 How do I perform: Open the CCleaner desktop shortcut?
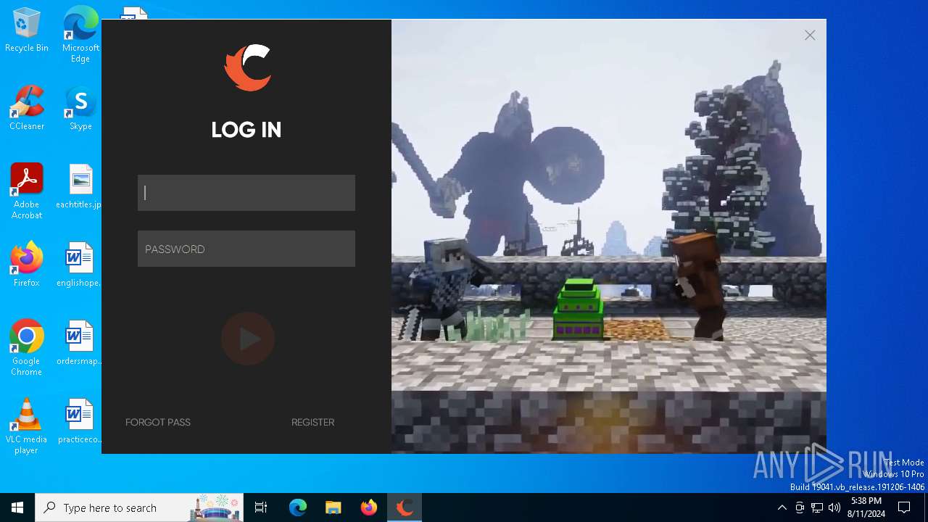[x=27, y=107]
